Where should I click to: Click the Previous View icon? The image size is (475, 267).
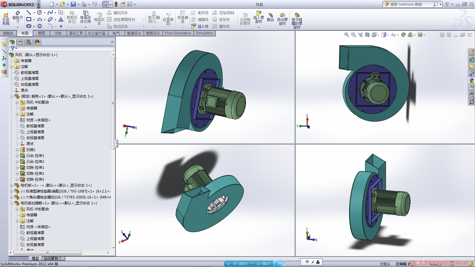pyautogui.click(x=360, y=35)
